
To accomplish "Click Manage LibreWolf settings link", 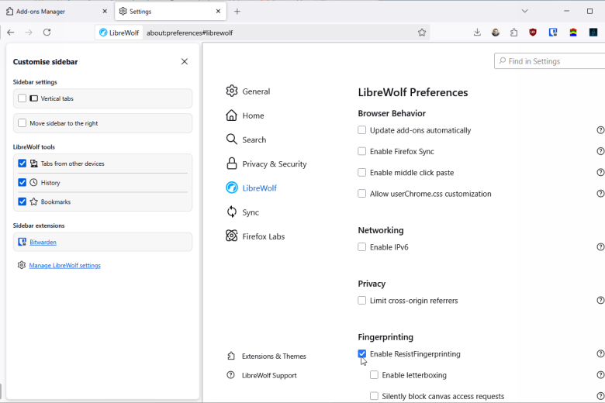I will pyautogui.click(x=65, y=265).
